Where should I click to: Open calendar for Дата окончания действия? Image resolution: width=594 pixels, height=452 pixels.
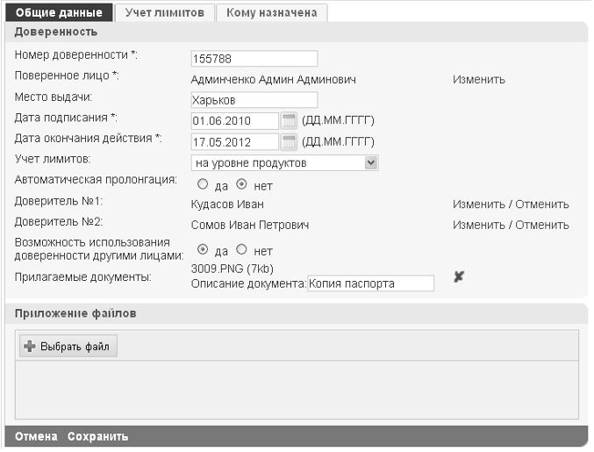click(x=289, y=142)
